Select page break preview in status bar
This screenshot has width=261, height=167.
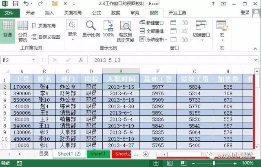(184, 163)
